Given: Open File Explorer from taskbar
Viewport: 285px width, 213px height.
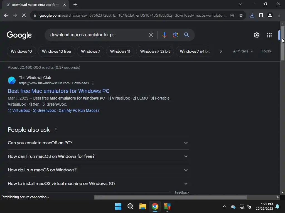Looking at the screenshot, I should click(x=143, y=206).
